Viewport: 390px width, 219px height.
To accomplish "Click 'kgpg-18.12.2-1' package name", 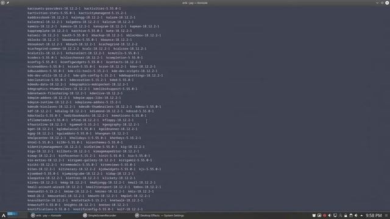I will (x=40, y=133).
